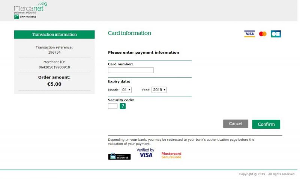300x179 pixels.
Task: Click the Mastercard SecureCode logo
Action: click(171, 155)
